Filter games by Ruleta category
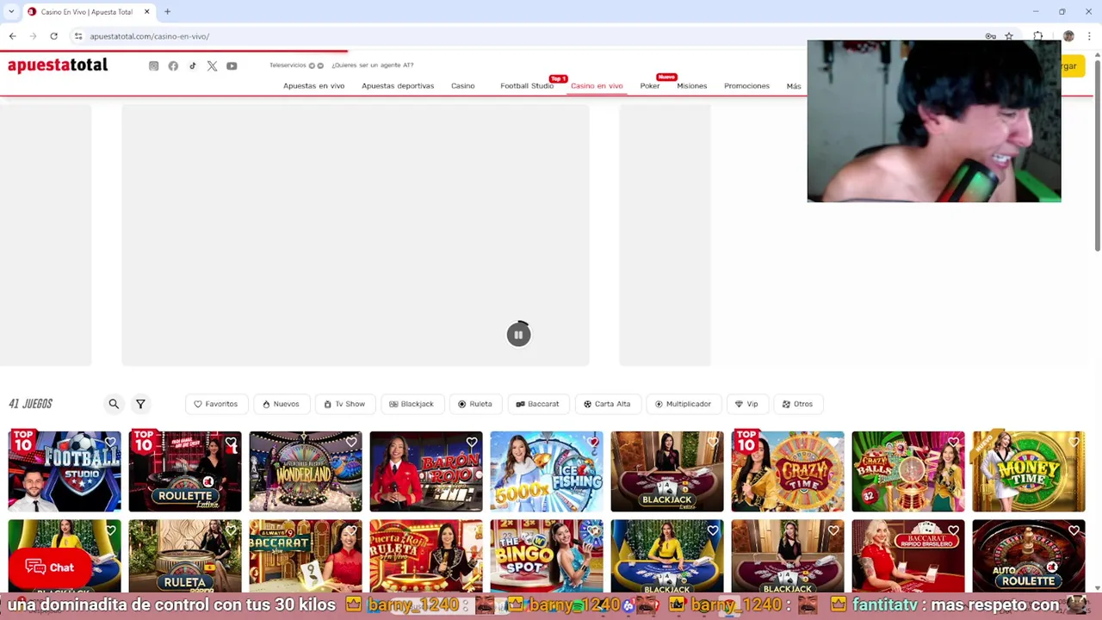This screenshot has height=620, width=1102. click(x=475, y=404)
